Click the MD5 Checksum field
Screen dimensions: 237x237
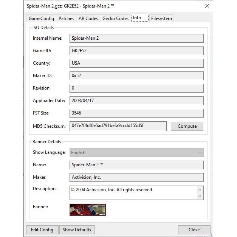(x=118, y=126)
